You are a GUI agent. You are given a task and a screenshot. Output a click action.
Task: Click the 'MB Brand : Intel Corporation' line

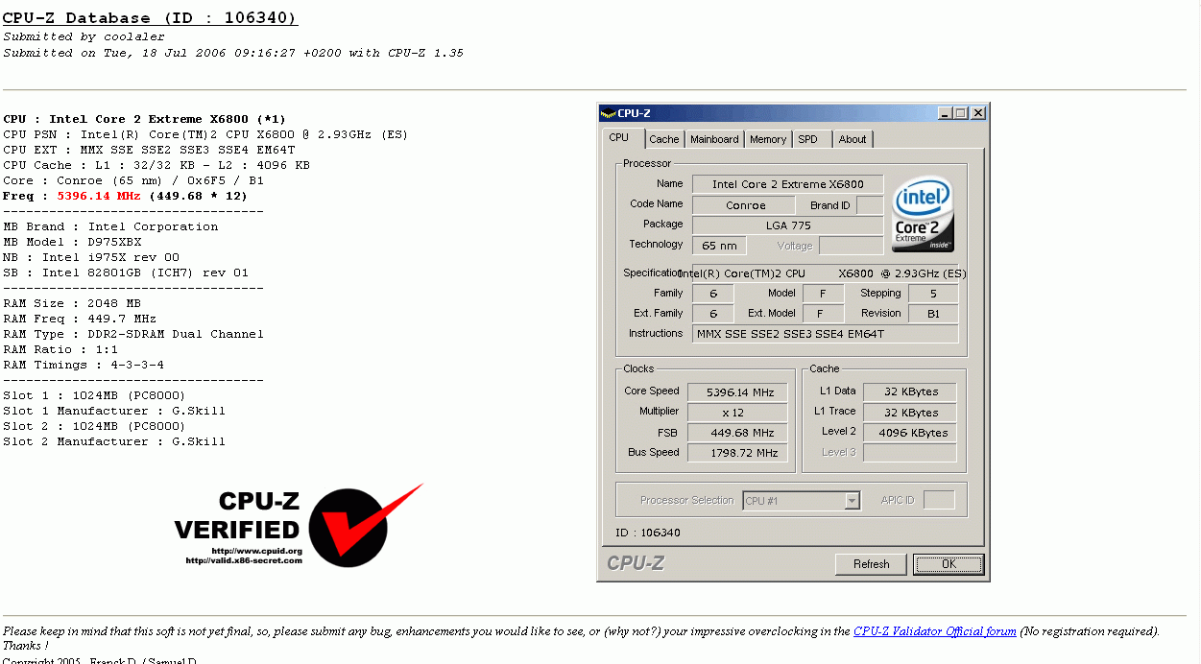[x=110, y=226]
